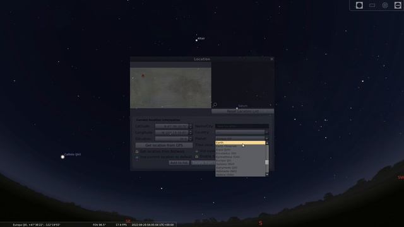
Task: Click the magnifier search icon by the map
Action: (x=215, y=105)
